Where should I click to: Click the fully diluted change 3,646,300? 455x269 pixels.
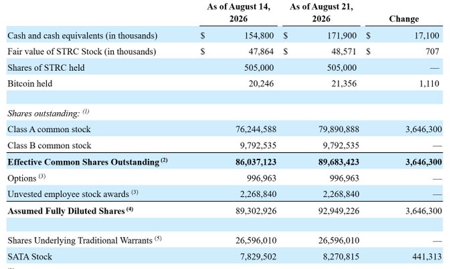tap(424, 211)
